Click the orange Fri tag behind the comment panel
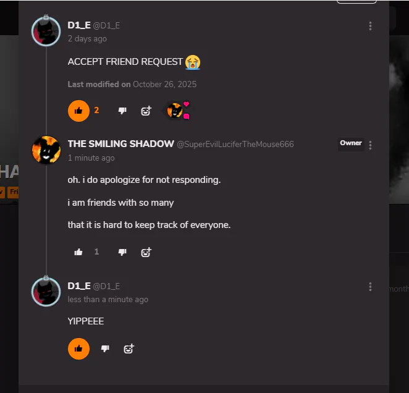This screenshot has width=409, height=393. coord(13,192)
